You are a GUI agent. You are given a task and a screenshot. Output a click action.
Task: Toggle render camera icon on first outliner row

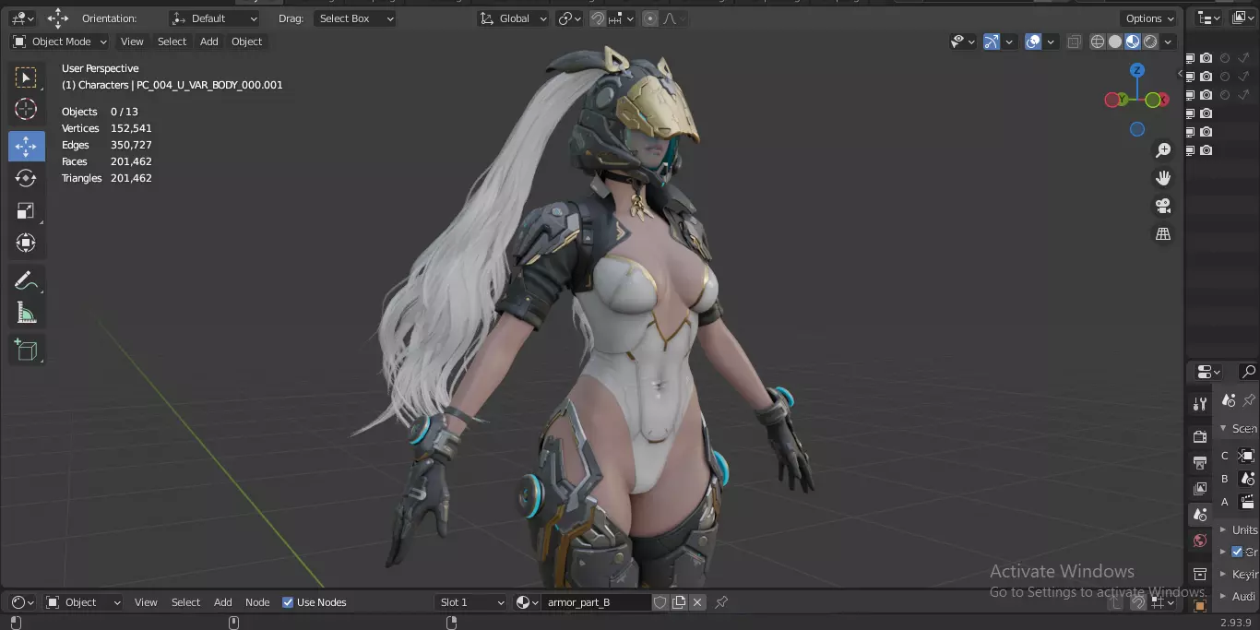click(1207, 58)
